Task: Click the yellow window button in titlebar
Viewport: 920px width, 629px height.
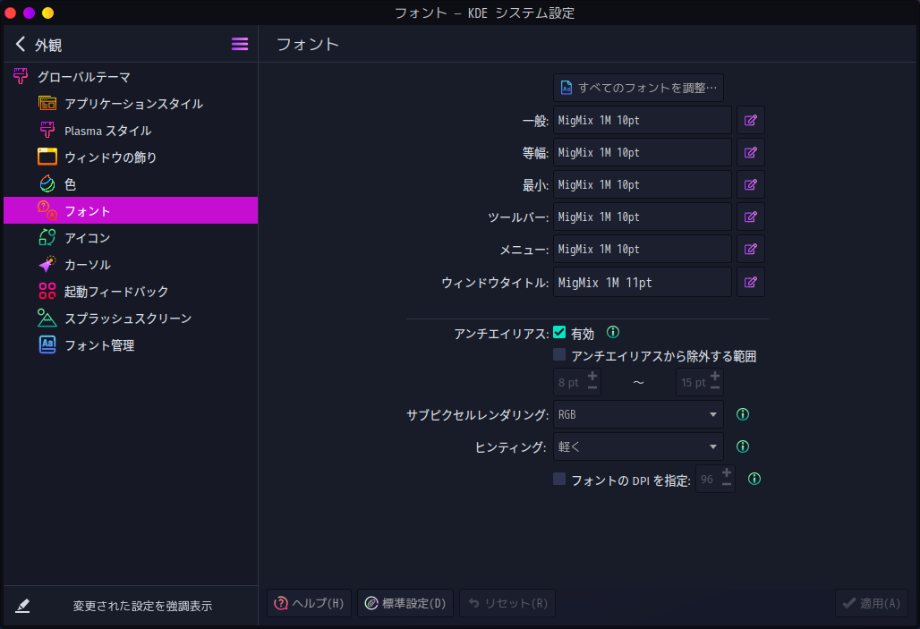Action: point(48,13)
